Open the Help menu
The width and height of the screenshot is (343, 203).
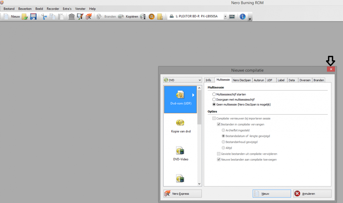[92, 9]
